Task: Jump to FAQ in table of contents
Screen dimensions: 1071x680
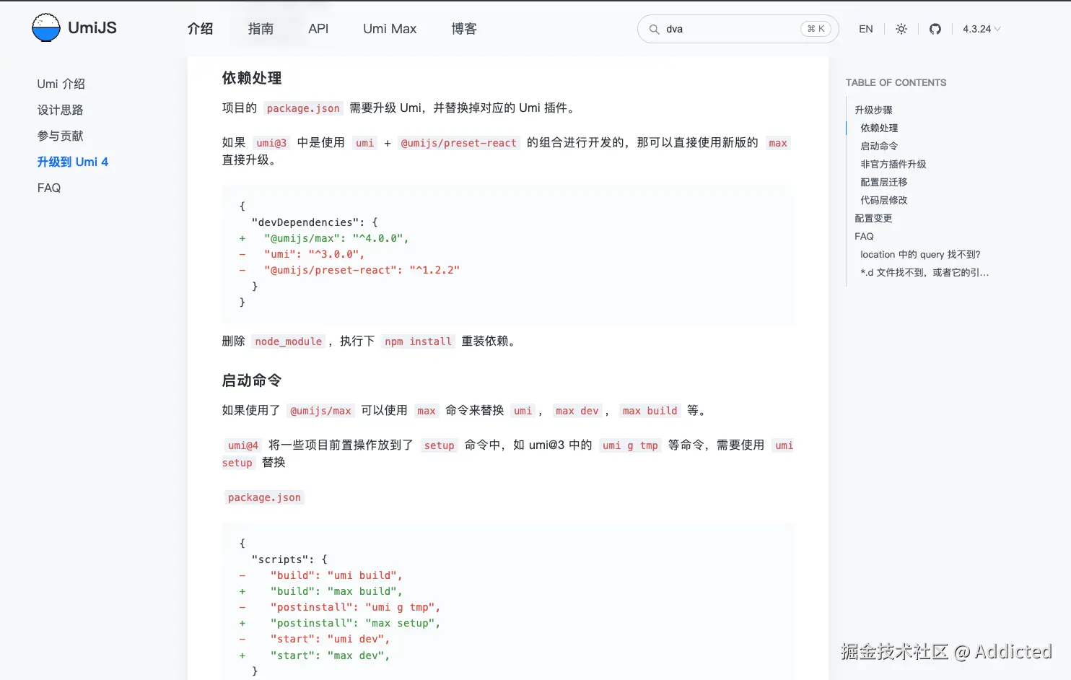Action: pos(864,236)
